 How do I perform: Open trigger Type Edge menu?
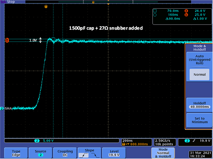coord(16,153)
